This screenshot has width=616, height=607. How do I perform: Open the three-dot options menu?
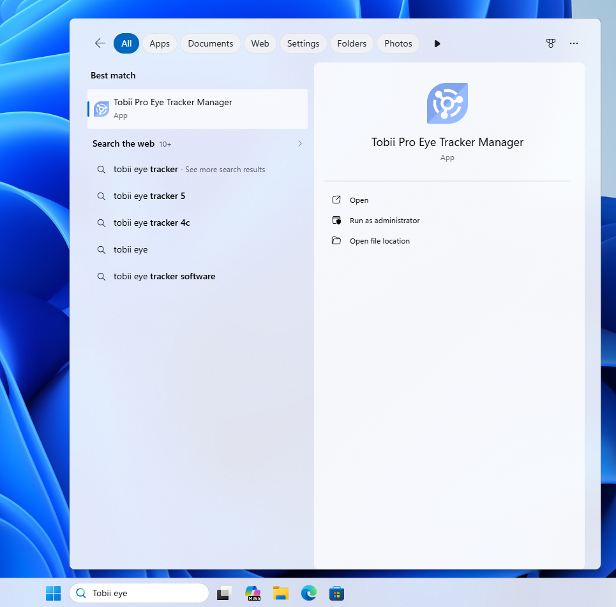(574, 43)
